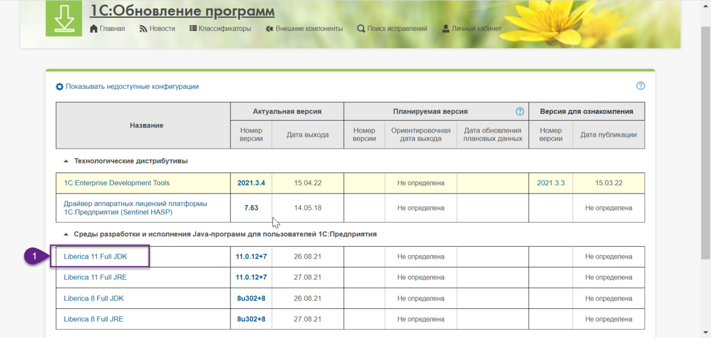Click version 11.0.12+7 for Liberica 11 Full JDK
The width and height of the screenshot is (711, 338).
pyautogui.click(x=251, y=256)
